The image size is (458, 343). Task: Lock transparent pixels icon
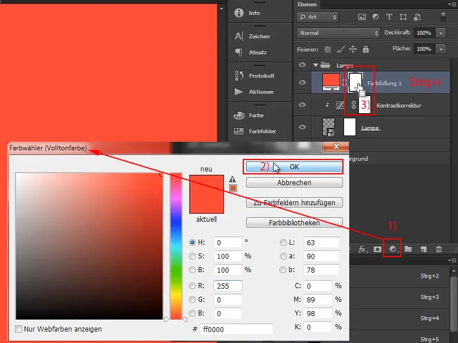(327, 49)
